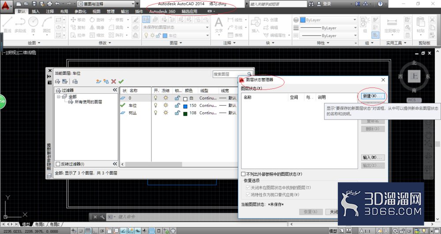Select 所有使用的图层 filter item
The height and width of the screenshot is (234, 441).
point(88,102)
